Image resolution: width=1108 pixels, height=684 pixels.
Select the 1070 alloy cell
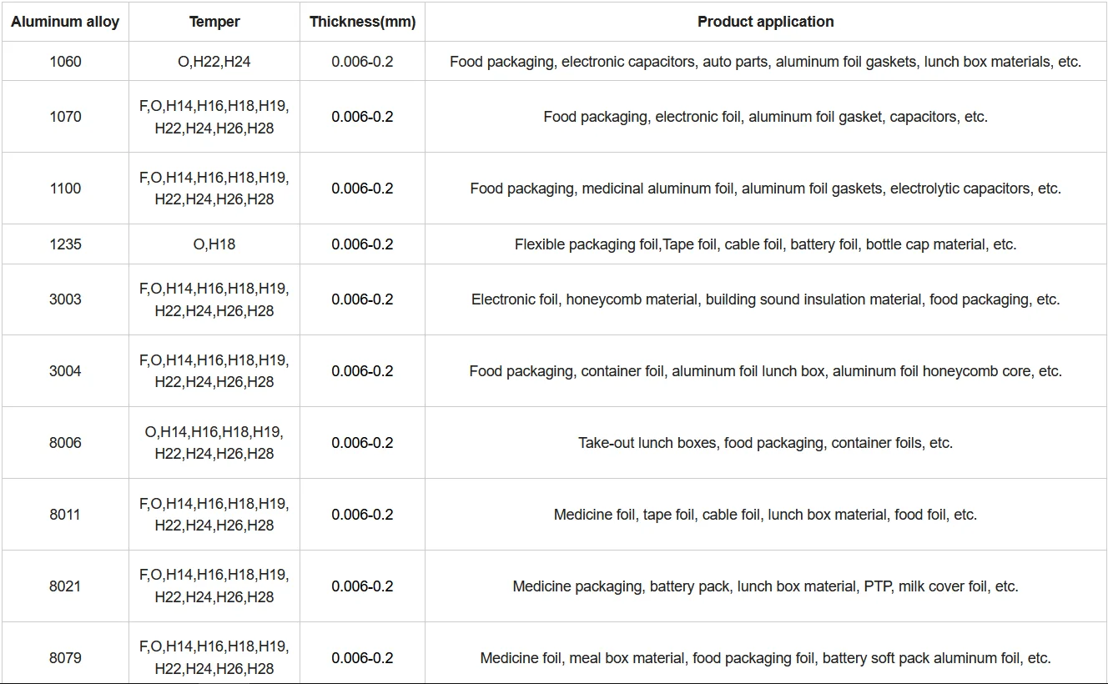[x=65, y=117]
